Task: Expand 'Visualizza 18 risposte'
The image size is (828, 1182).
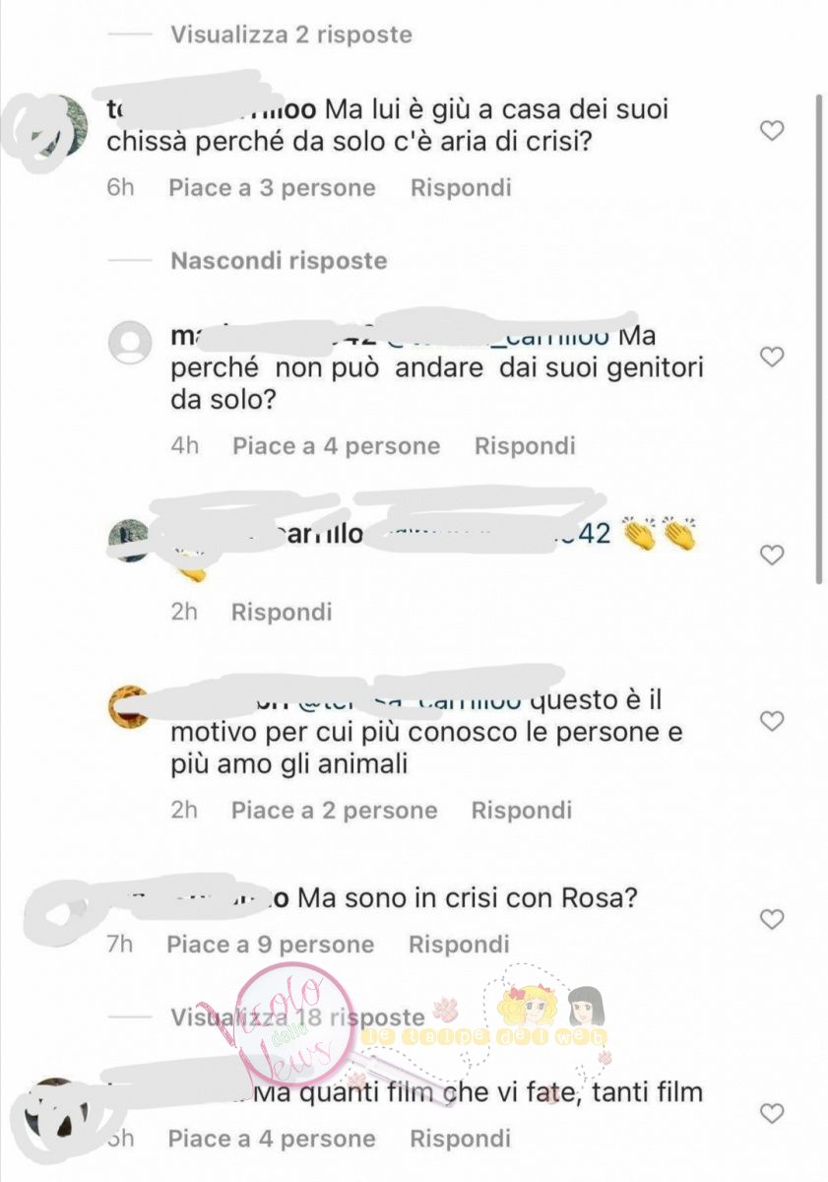Action: click(x=297, y=1018)
